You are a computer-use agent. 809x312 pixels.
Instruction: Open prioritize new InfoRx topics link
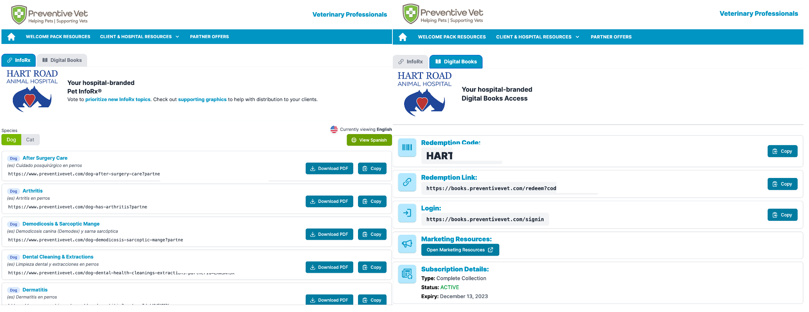(118, 99)
